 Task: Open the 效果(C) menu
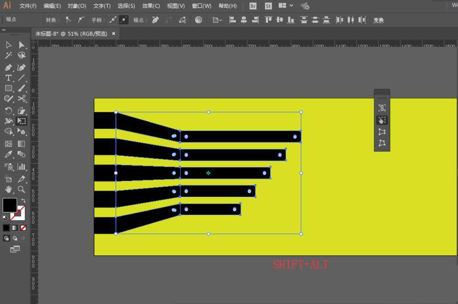[x=151, y=6]
